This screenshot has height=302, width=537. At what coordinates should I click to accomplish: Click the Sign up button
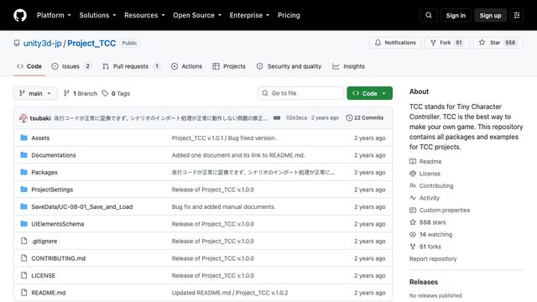[x=490, y=15]
